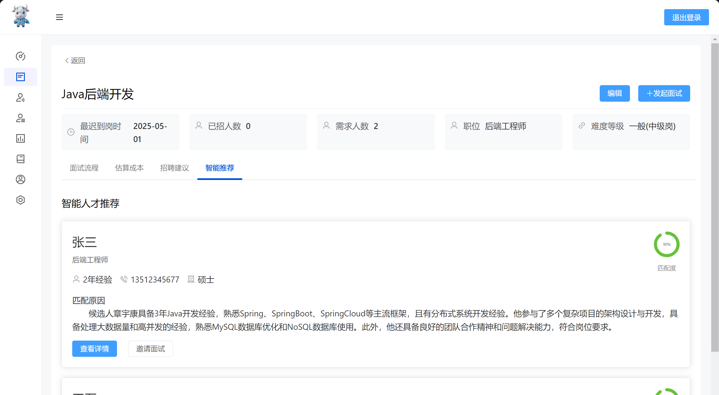Click the building icon beside 硕士
Image resolution: width=719 pixels, height=395 pixels.
coord(191,279)
